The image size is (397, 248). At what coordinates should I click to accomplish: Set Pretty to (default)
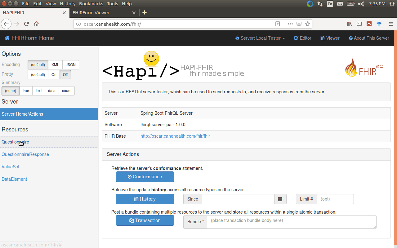pos(38,75)
